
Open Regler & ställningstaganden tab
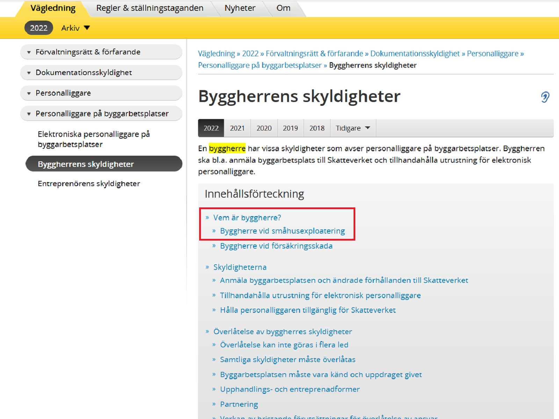150,8
